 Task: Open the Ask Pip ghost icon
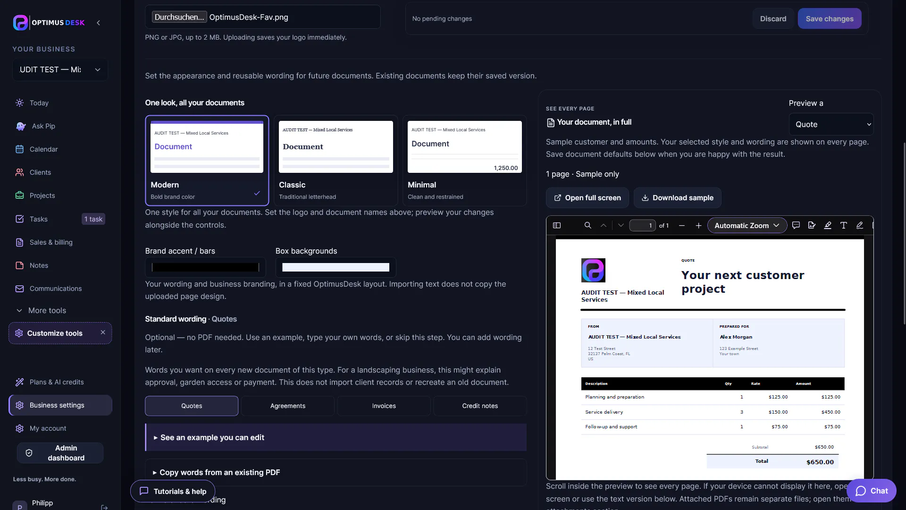(21, 126)
